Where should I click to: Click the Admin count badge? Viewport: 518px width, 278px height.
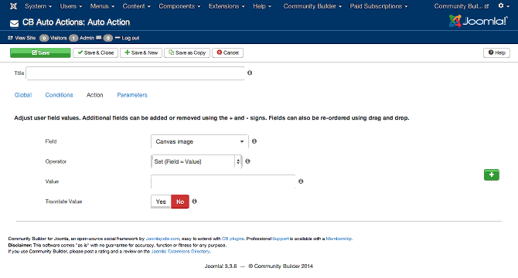coord(73,39)
